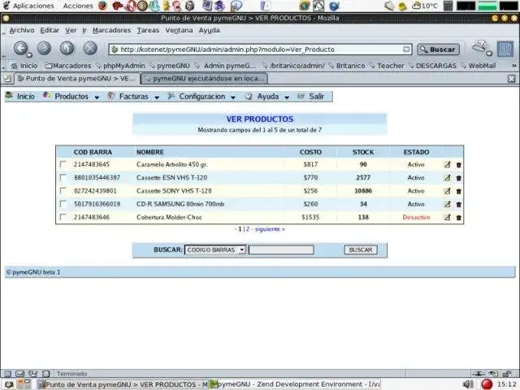Click the volume speaker icon in the bottom panel

[x=468, y=384]
